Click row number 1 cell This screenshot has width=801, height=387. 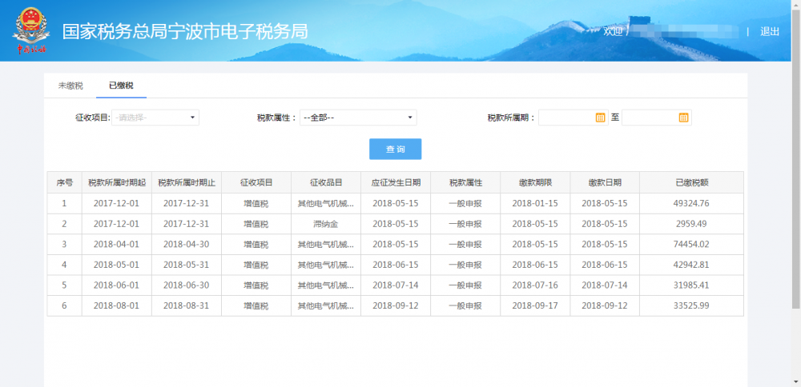pyautogui.click(x=64, y=203)
